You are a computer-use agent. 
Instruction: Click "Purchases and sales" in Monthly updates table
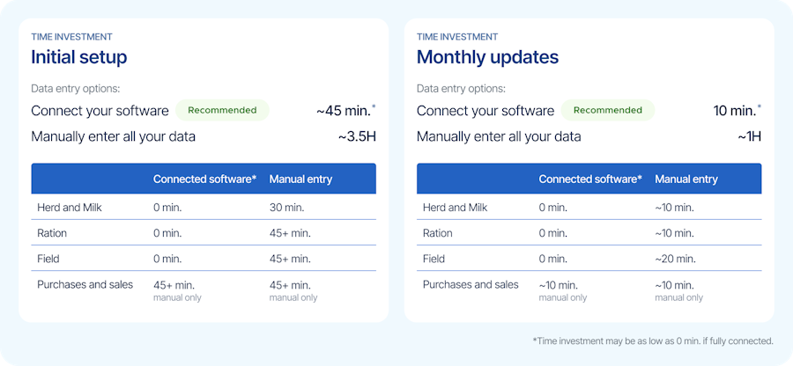click(x=471, y=284)
